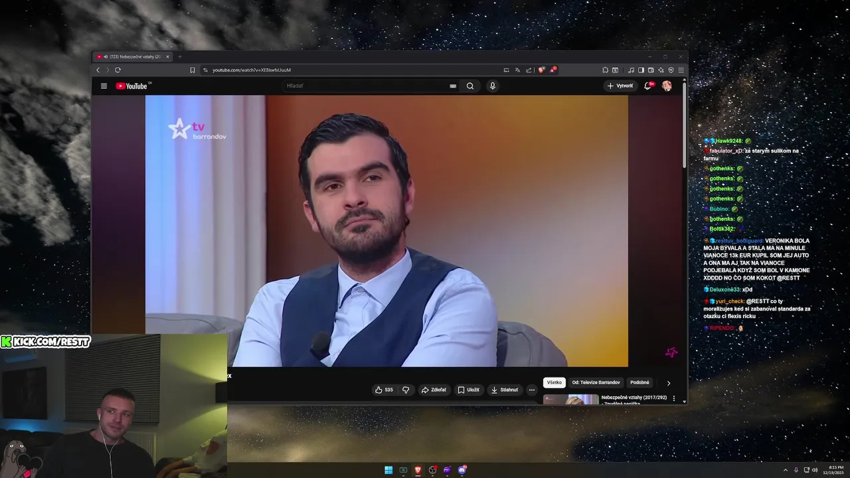Open the YouTube account avatar menu
Viewport: 850px width, 478px height.
[667, 86]
